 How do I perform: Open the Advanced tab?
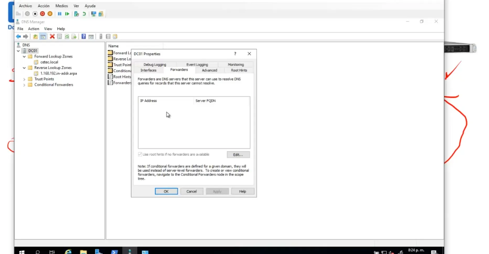tap(209, 70)
